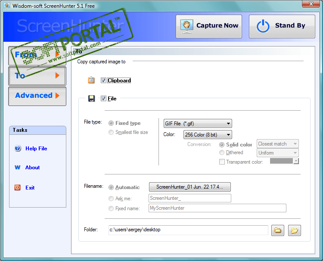Click the orange arrow on To tab

click(57, 75)
